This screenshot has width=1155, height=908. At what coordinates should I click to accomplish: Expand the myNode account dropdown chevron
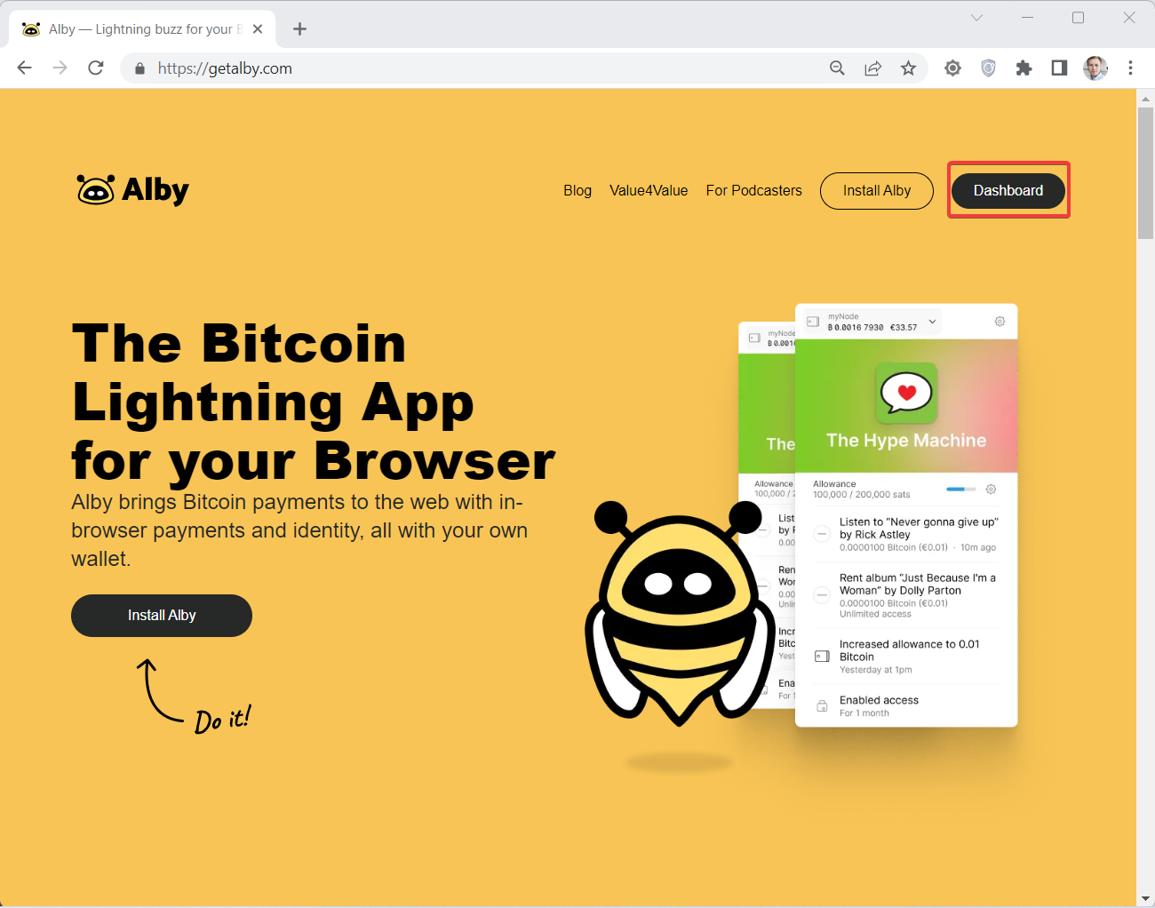[x=932, y=322]
